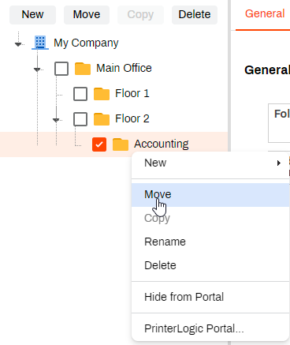Choose Delete from the context menu
This screenshot has height=345, width=290.
click(x=210, y=265)
